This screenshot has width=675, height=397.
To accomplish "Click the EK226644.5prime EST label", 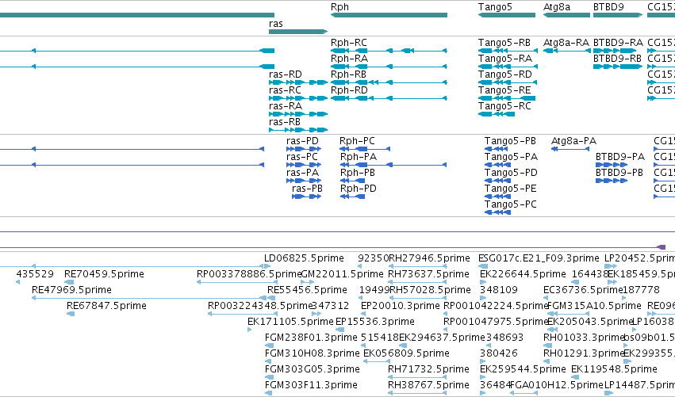I will [523, 274].
